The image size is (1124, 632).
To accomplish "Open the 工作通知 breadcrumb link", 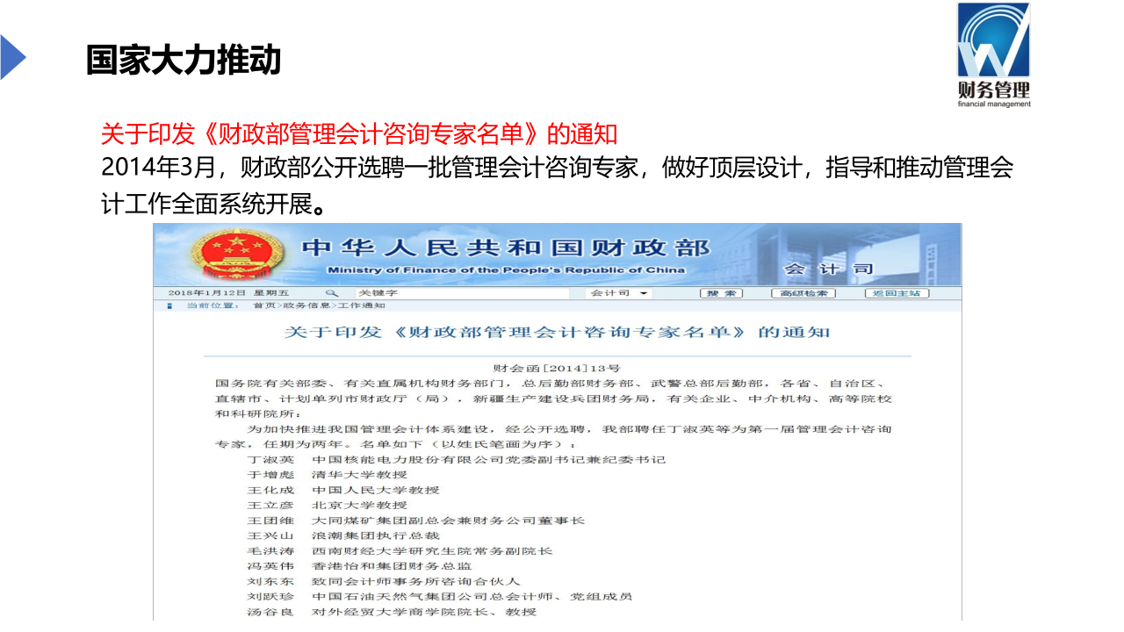I will (362, 305).
